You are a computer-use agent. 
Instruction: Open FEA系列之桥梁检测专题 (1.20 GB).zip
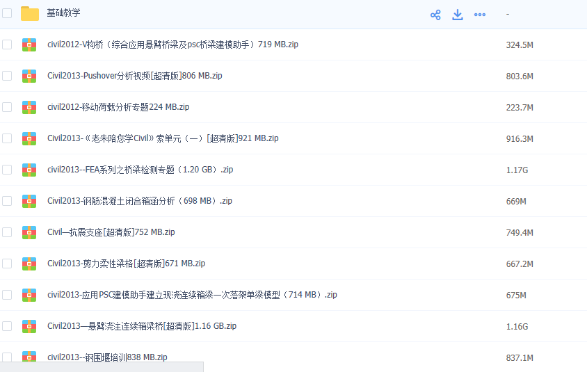point(140,170)
